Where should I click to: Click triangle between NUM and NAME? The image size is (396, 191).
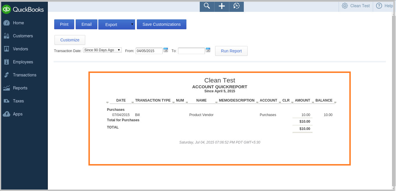click(187, 102)
